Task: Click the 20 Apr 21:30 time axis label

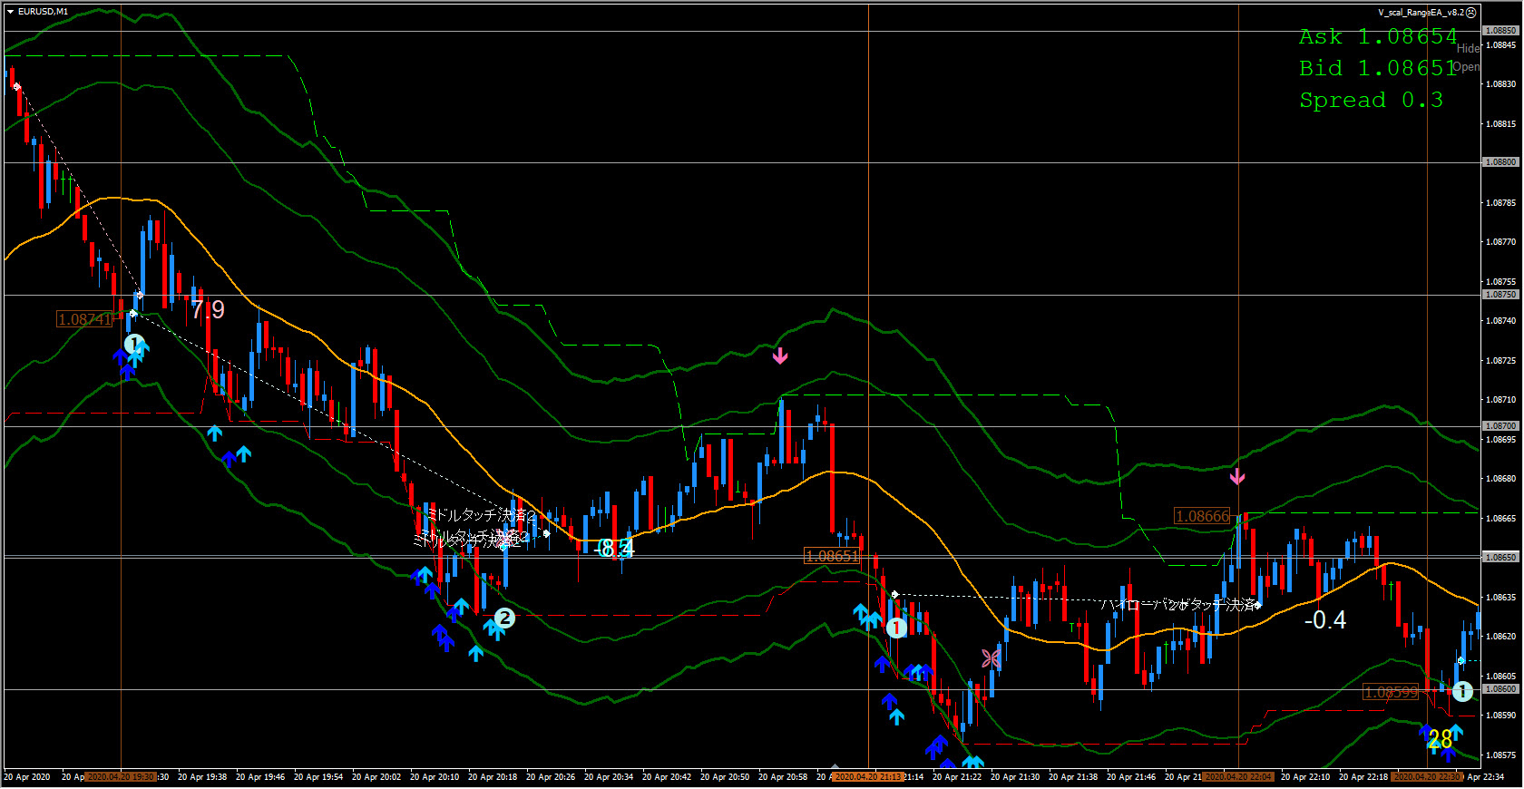Action: pyautogui.click(x=1015, y=777)
